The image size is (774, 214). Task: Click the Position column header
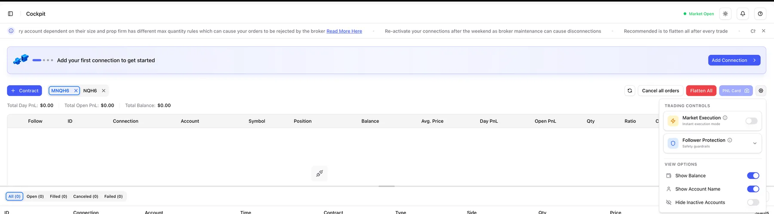click(303, 121)
